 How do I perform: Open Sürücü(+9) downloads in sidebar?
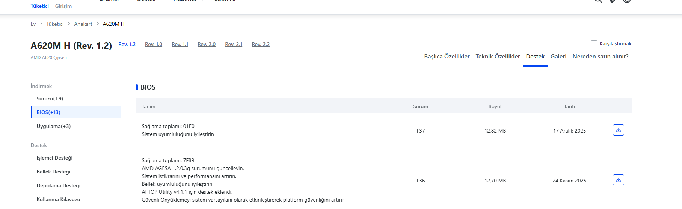50,99
